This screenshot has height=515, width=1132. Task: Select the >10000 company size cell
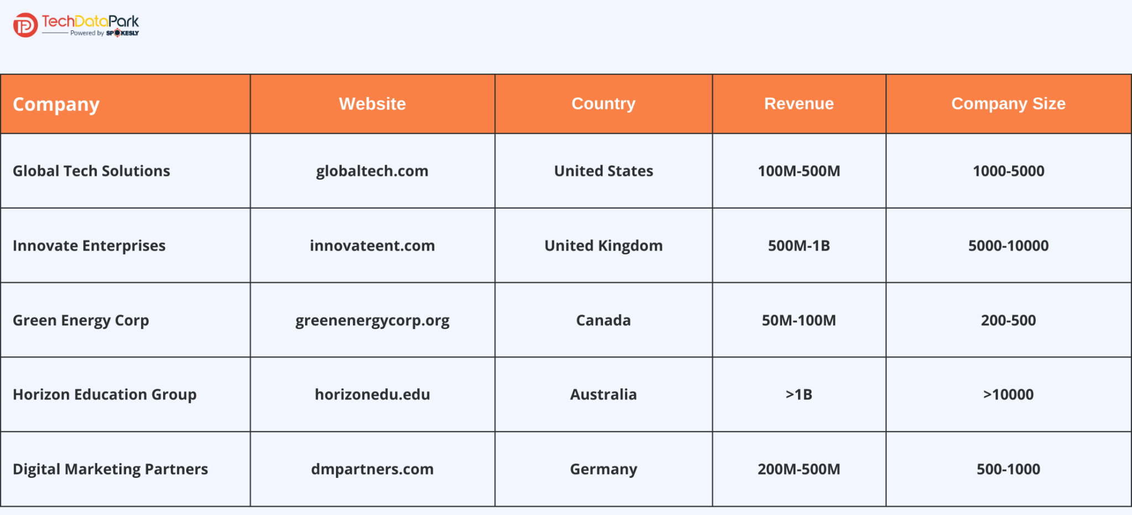(1008, 394)
